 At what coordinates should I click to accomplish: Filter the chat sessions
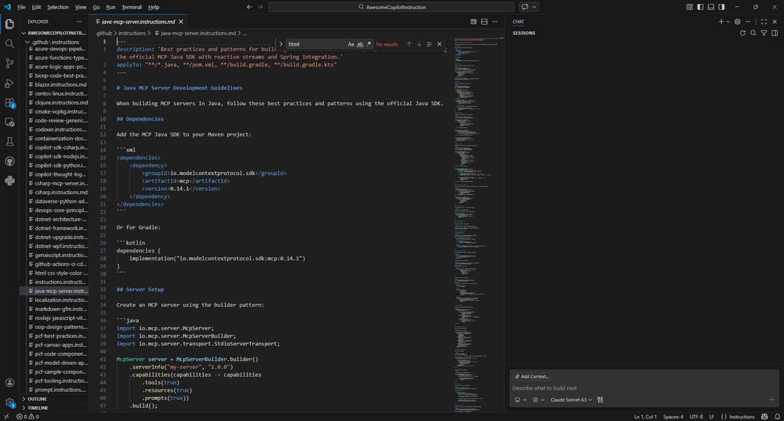[x=764, y=33]
